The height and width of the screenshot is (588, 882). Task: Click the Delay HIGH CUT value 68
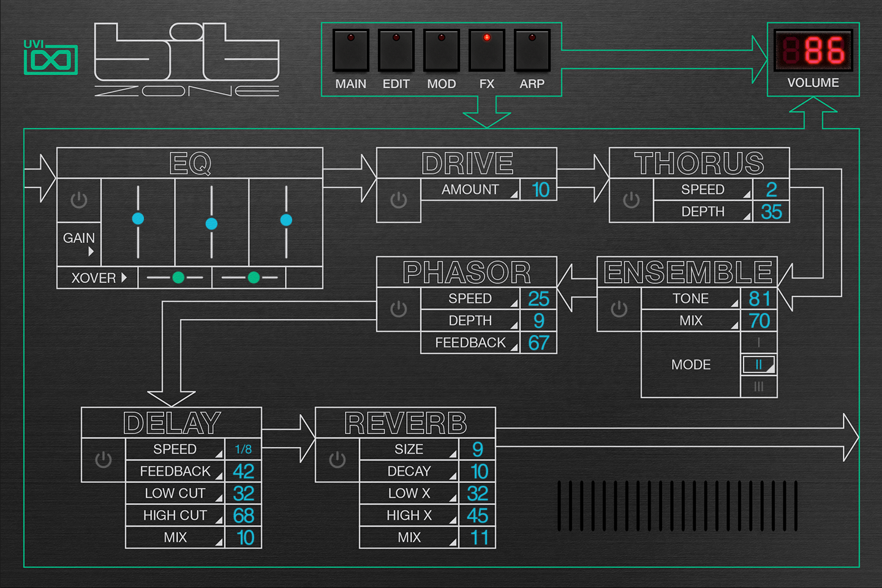click(243, 516)
